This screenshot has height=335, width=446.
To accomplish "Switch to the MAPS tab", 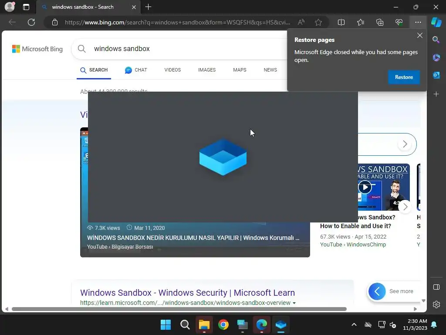I will pos(240,70).
